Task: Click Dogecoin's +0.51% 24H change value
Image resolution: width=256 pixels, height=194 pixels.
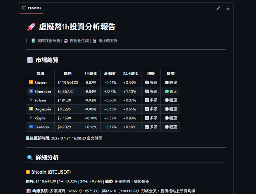Action: (130, 109)
